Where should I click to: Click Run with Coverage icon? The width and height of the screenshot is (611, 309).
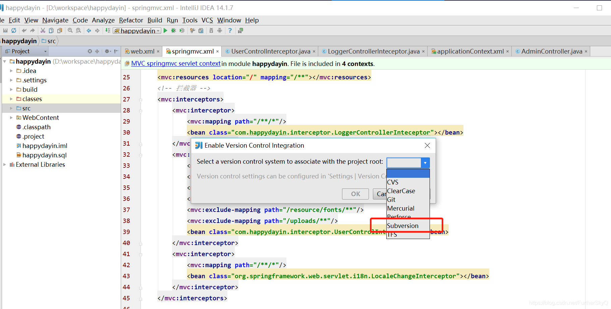pos(182,30)
